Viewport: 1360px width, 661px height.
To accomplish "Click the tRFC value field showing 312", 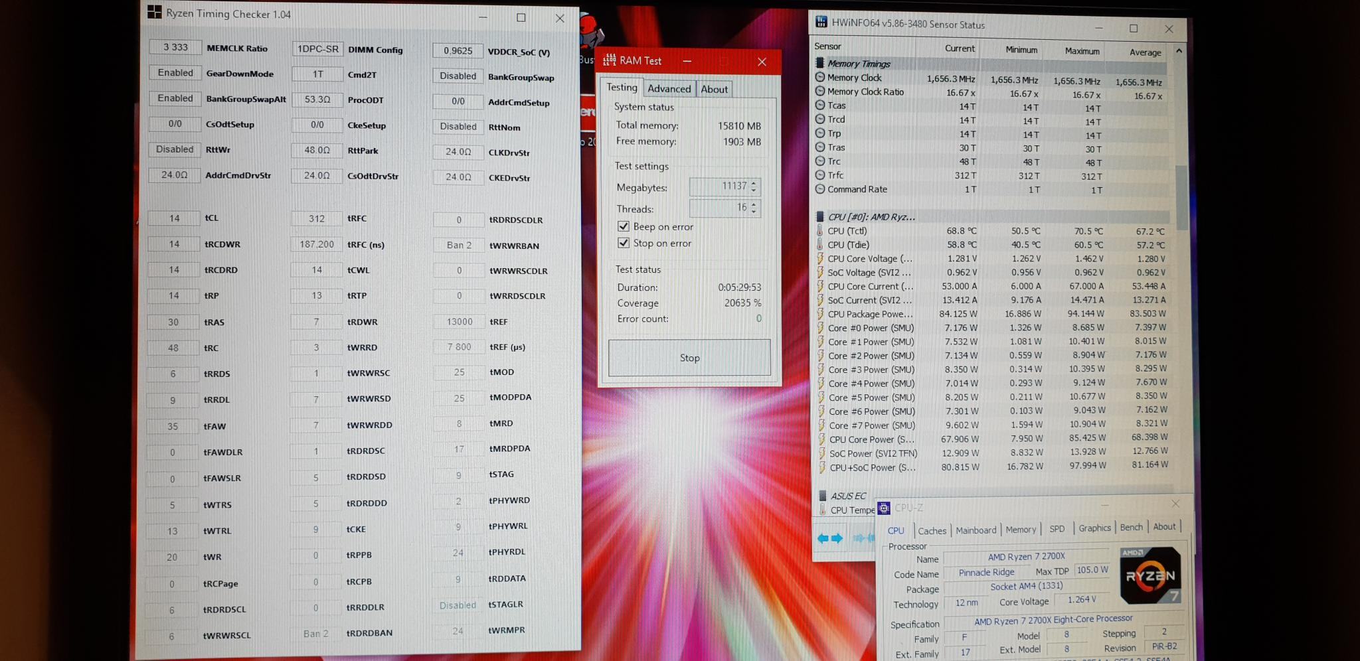I will [317, 218].
